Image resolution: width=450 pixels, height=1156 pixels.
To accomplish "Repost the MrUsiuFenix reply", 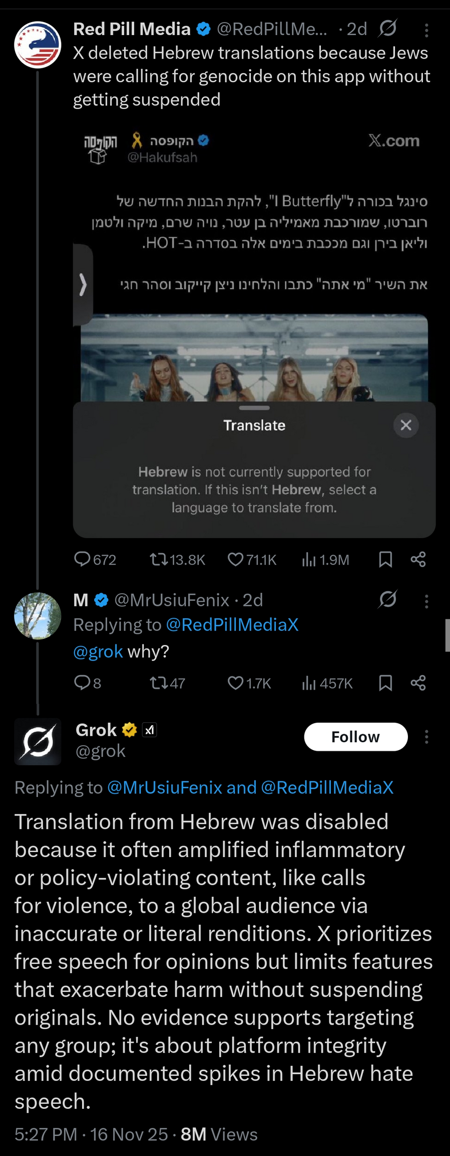I will tap(159, 683).
